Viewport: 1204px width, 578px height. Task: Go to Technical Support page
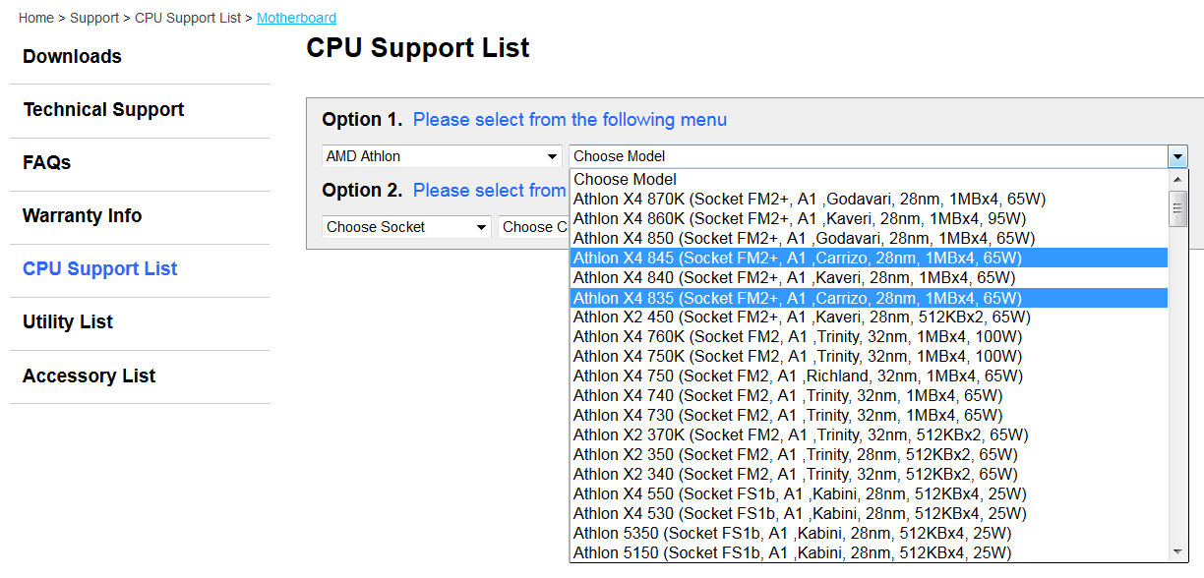(x=103, y=110)
